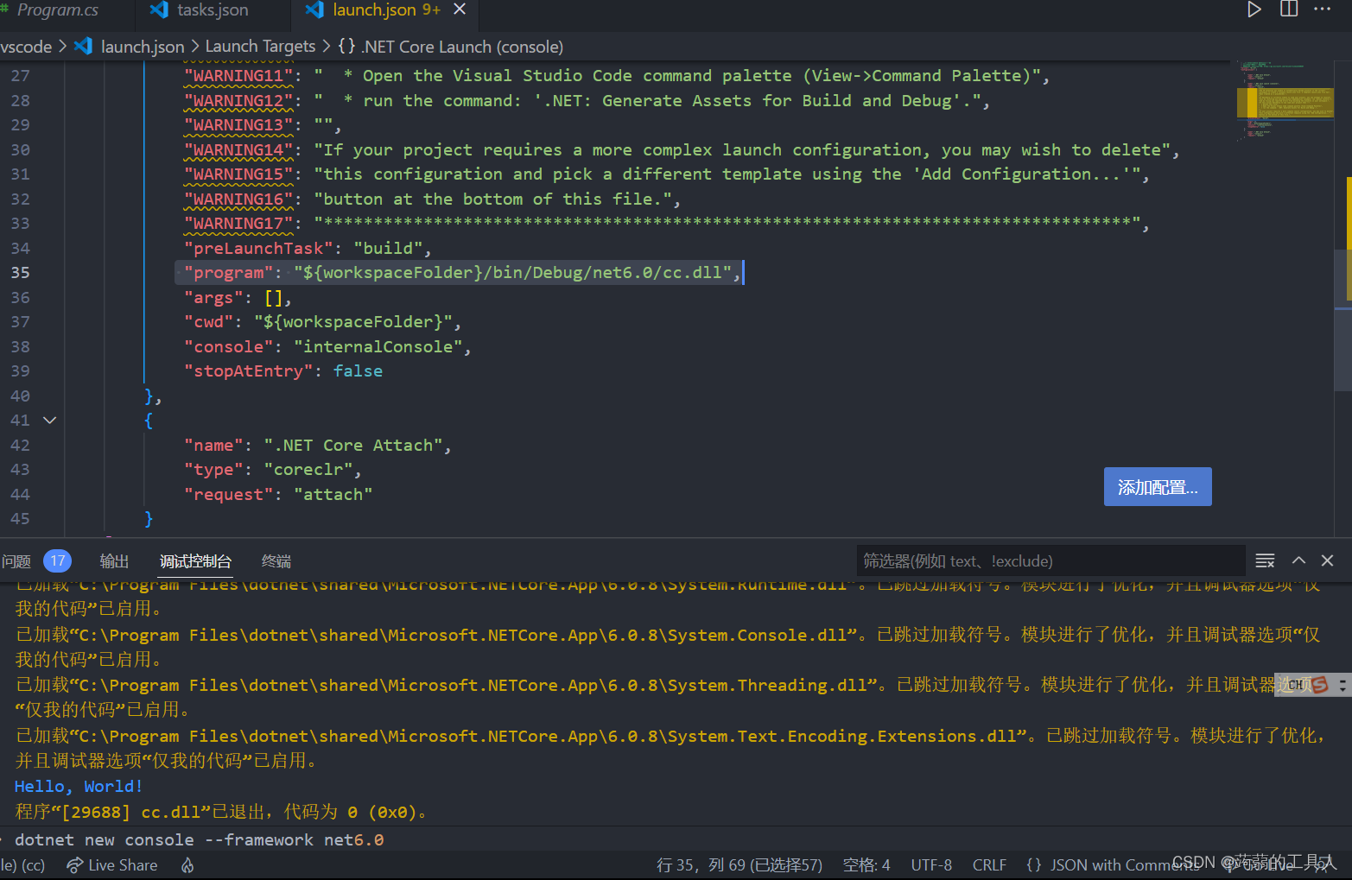Collapse the code block at line 41
Viewport: 1352px width, 880px height.
point(50,421)
